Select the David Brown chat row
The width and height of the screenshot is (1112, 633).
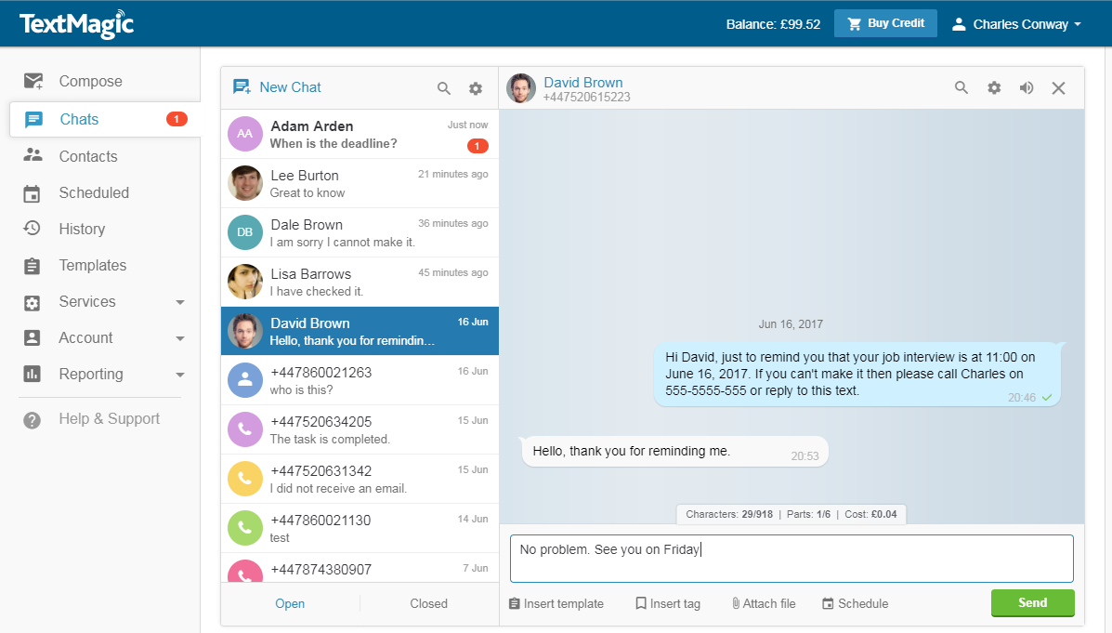pos(360,331)
